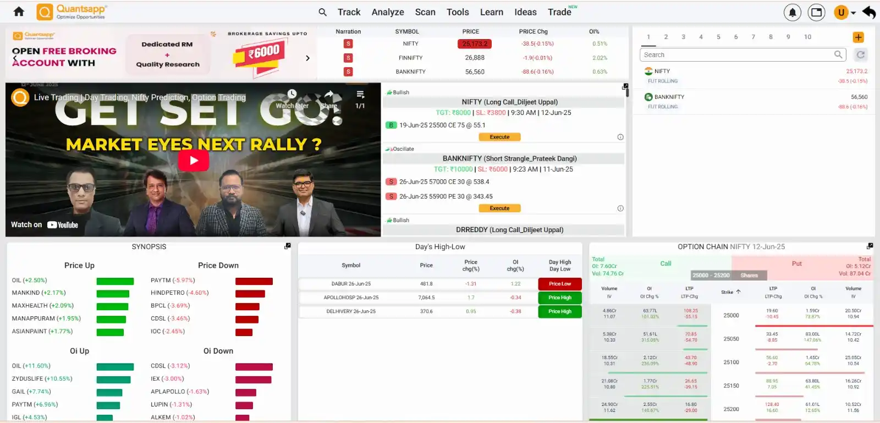The image size is (880, 423).
Task: Switch to watchlist tab 10
Action: tap(807, 37)
